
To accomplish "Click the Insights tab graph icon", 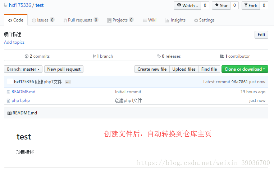I will (x=167, y=20).
